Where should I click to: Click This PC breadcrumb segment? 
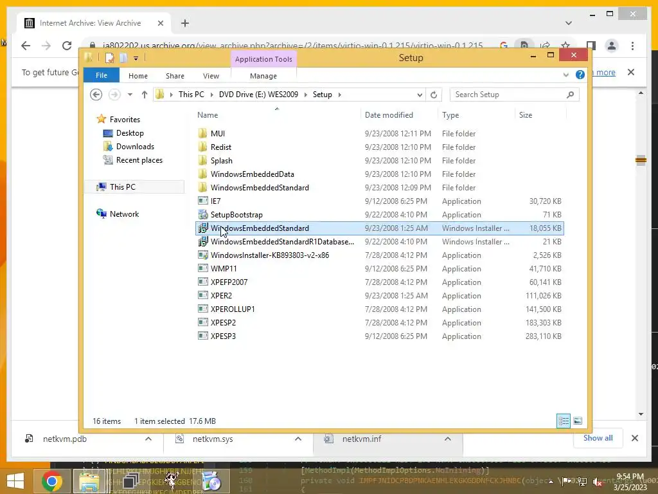pos(191,95)
